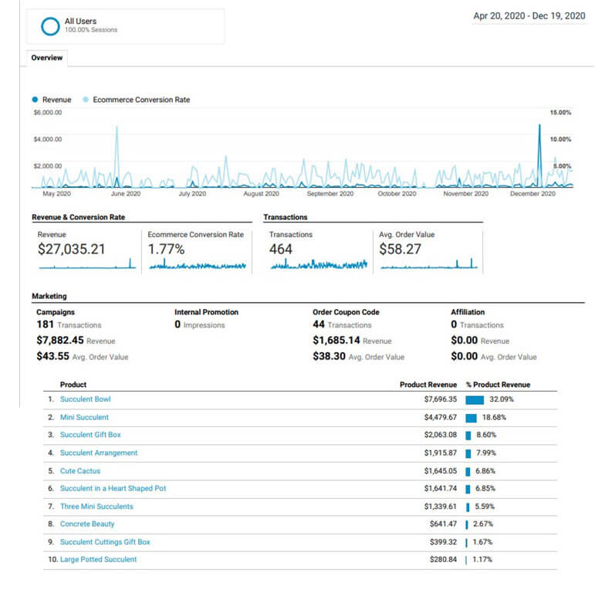
Task: Click the Product column header
Action: tap(73, 385)
